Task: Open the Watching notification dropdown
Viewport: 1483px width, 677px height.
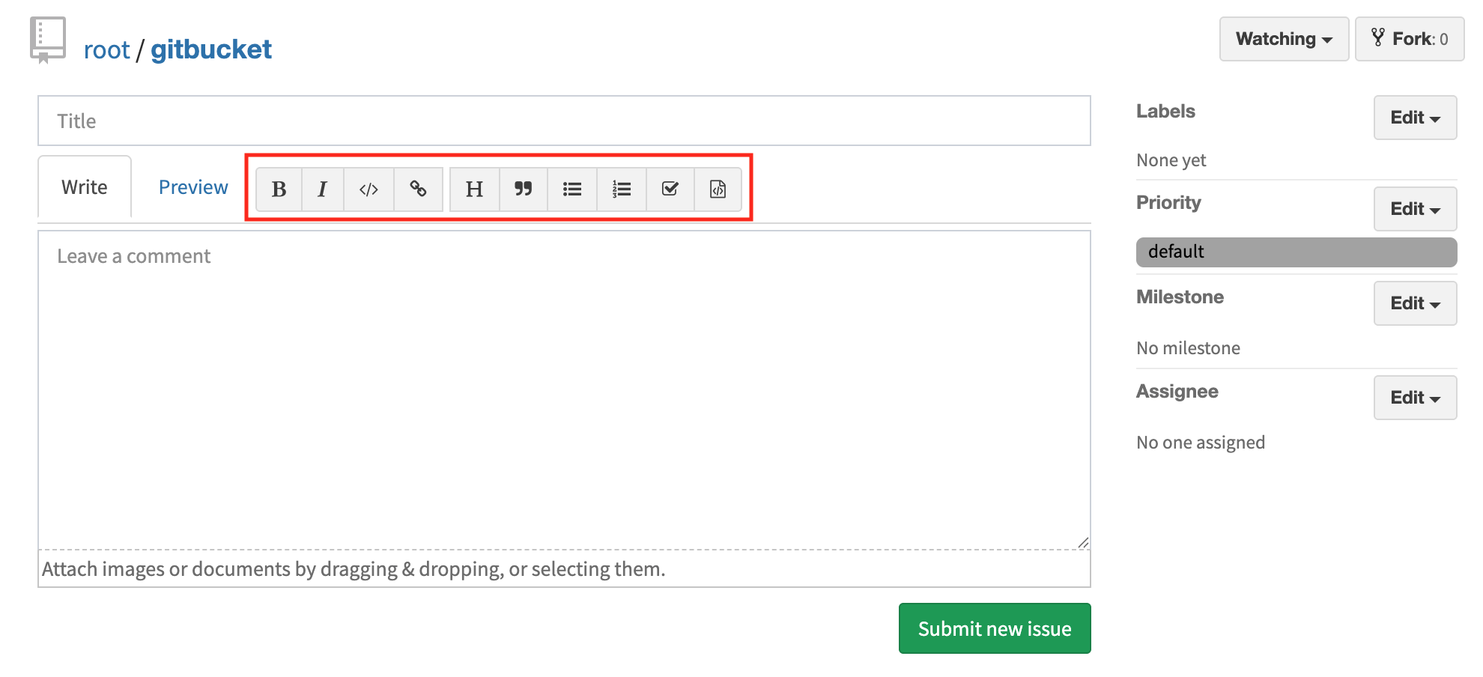Action: 1282,39
